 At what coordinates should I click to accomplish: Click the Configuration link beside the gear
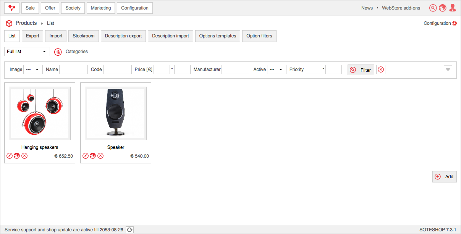437,23
